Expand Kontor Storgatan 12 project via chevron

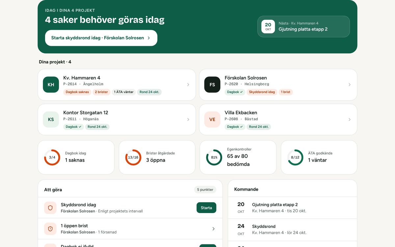pos(188,120)
